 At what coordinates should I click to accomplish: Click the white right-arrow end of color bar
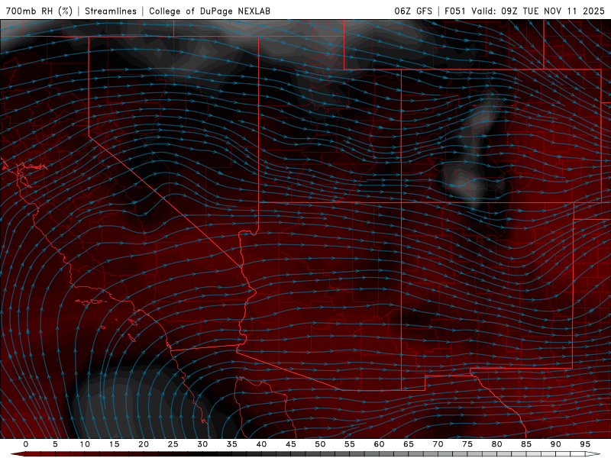[x=593, y=454]
